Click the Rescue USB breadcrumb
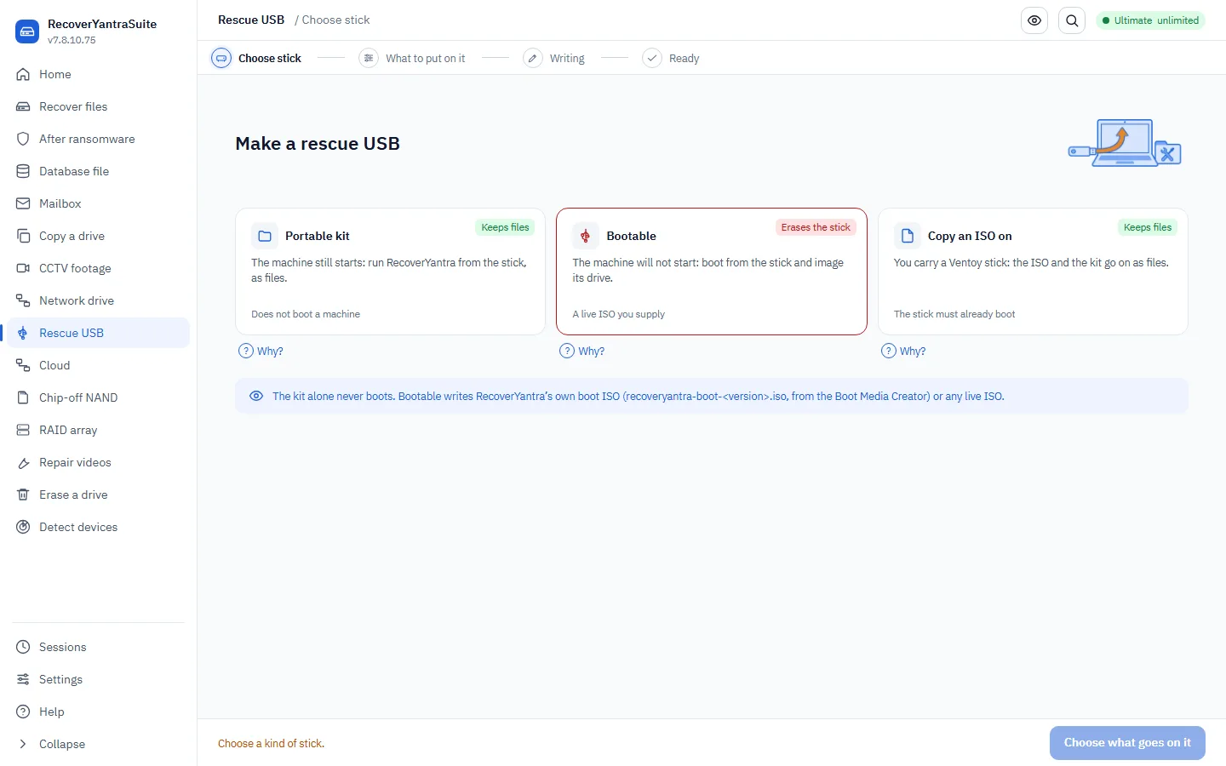The width and height of the screenshot is (1226, 766). click(251, 20)
